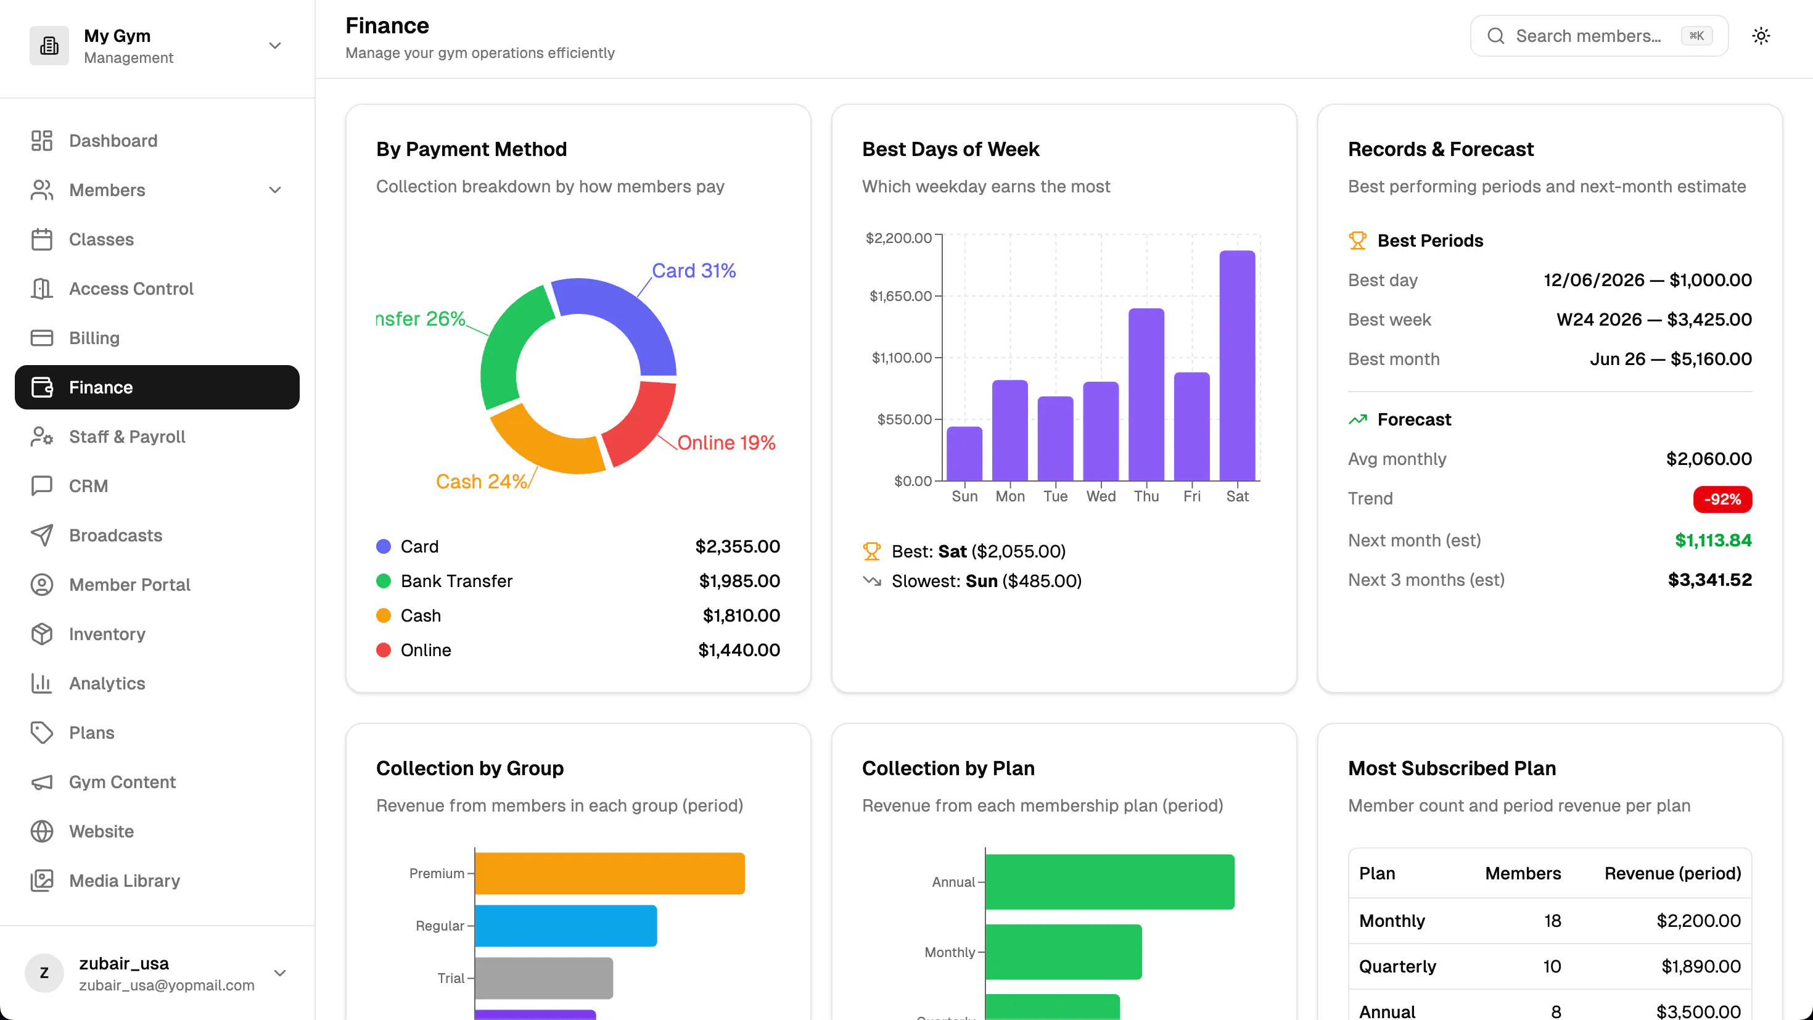Click the Online $1,440.00 legend amount

pyautogui.click(x=739, y=650)
